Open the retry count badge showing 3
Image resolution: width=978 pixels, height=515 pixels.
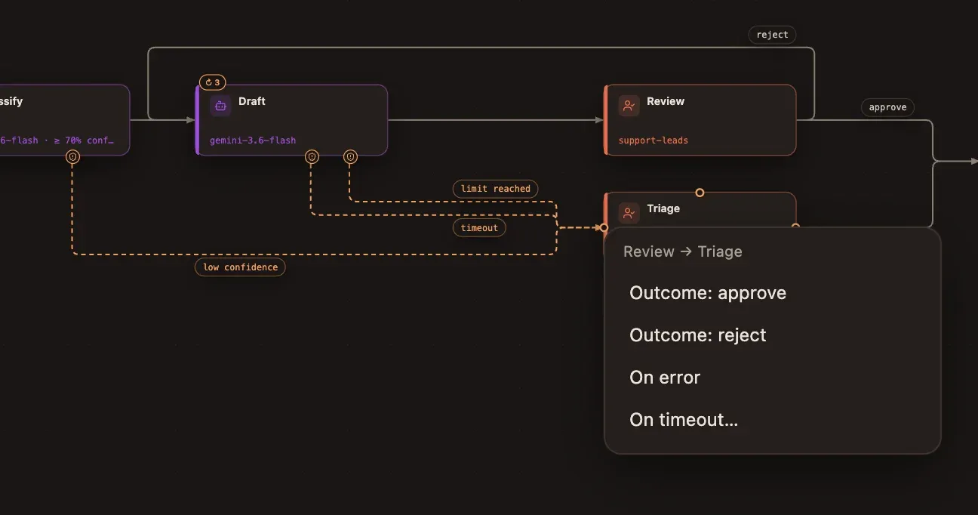pyautogui.click(x=213, y=82)
